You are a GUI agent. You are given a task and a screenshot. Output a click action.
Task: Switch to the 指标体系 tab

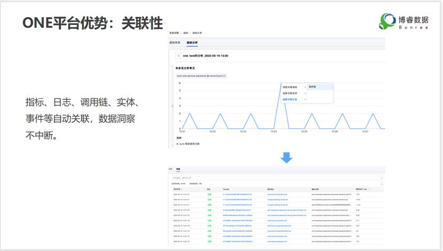175,42
